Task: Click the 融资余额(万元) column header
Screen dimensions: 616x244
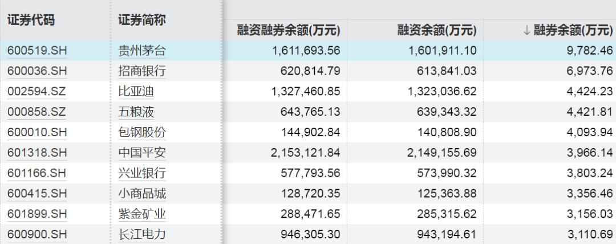Action: tap(437, 30)
